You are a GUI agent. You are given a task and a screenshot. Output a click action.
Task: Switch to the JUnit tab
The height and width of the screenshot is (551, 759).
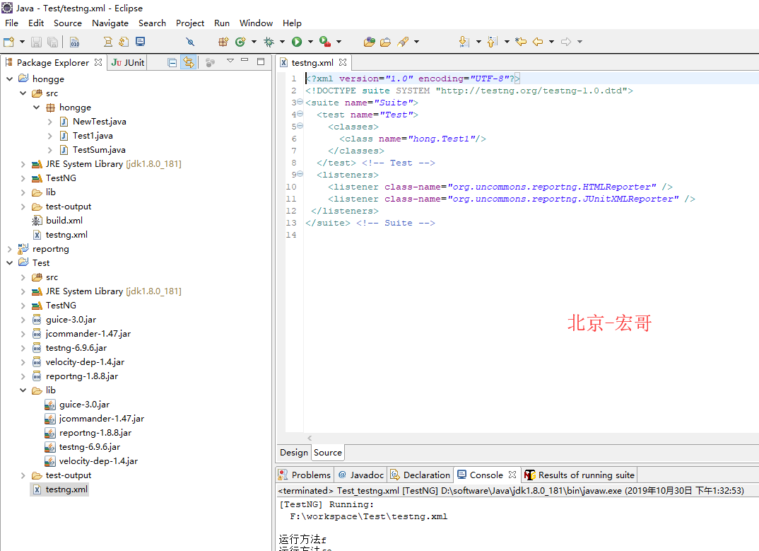127,62
